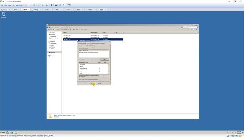Toggle the thumbnail bar icon
This screenshot has height=137, width=244.
coord(56,5)
